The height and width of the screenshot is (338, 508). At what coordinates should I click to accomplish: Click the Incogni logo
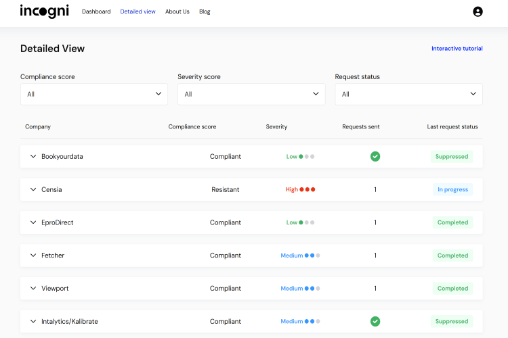[x=45, y=11]
